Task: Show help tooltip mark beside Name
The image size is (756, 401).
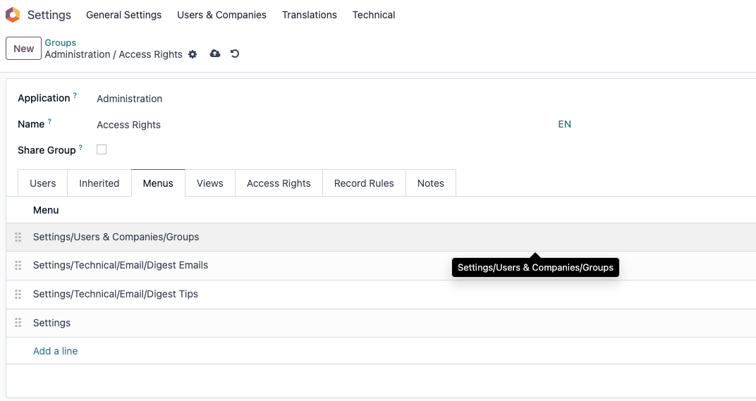Action: pos(49,121)
